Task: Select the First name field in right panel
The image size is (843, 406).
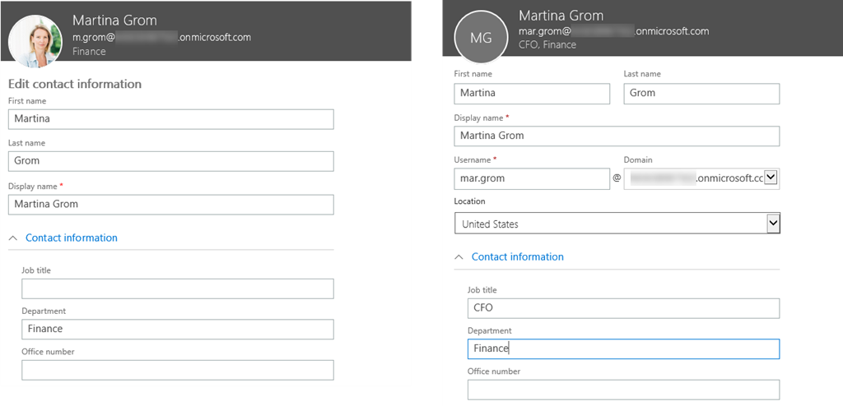Action: click(x=532, y=94)
